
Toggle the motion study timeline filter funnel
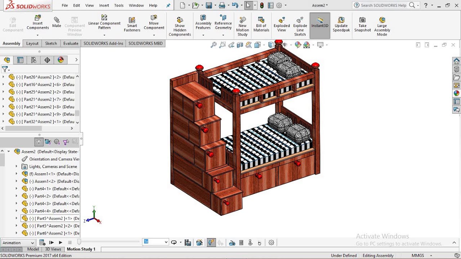(39, 142)
